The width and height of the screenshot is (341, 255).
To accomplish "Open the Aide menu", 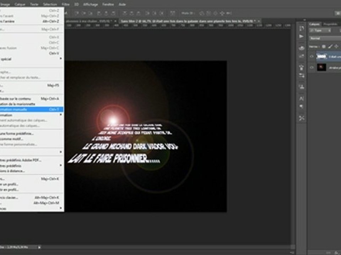I will point(122,4).
